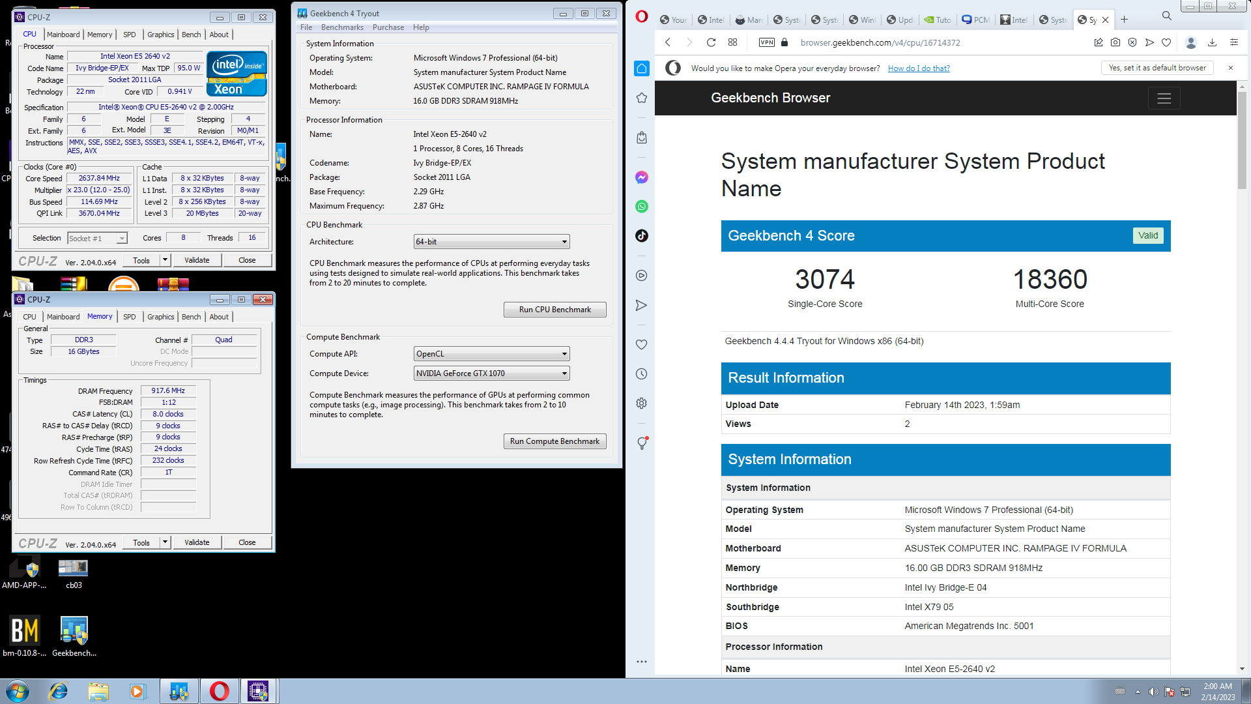Screen dimensions: 1251x704
Task: Open the lightbulb tips in Opera sidebar
Action: pyautogui.click(x=642, y=443)
